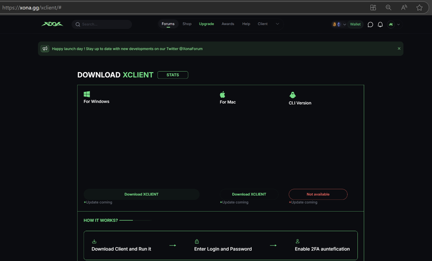Expand the user account dropdown arrow
Image resolution: width=432 pixels, height=261 pixels.
pos(398,24)
